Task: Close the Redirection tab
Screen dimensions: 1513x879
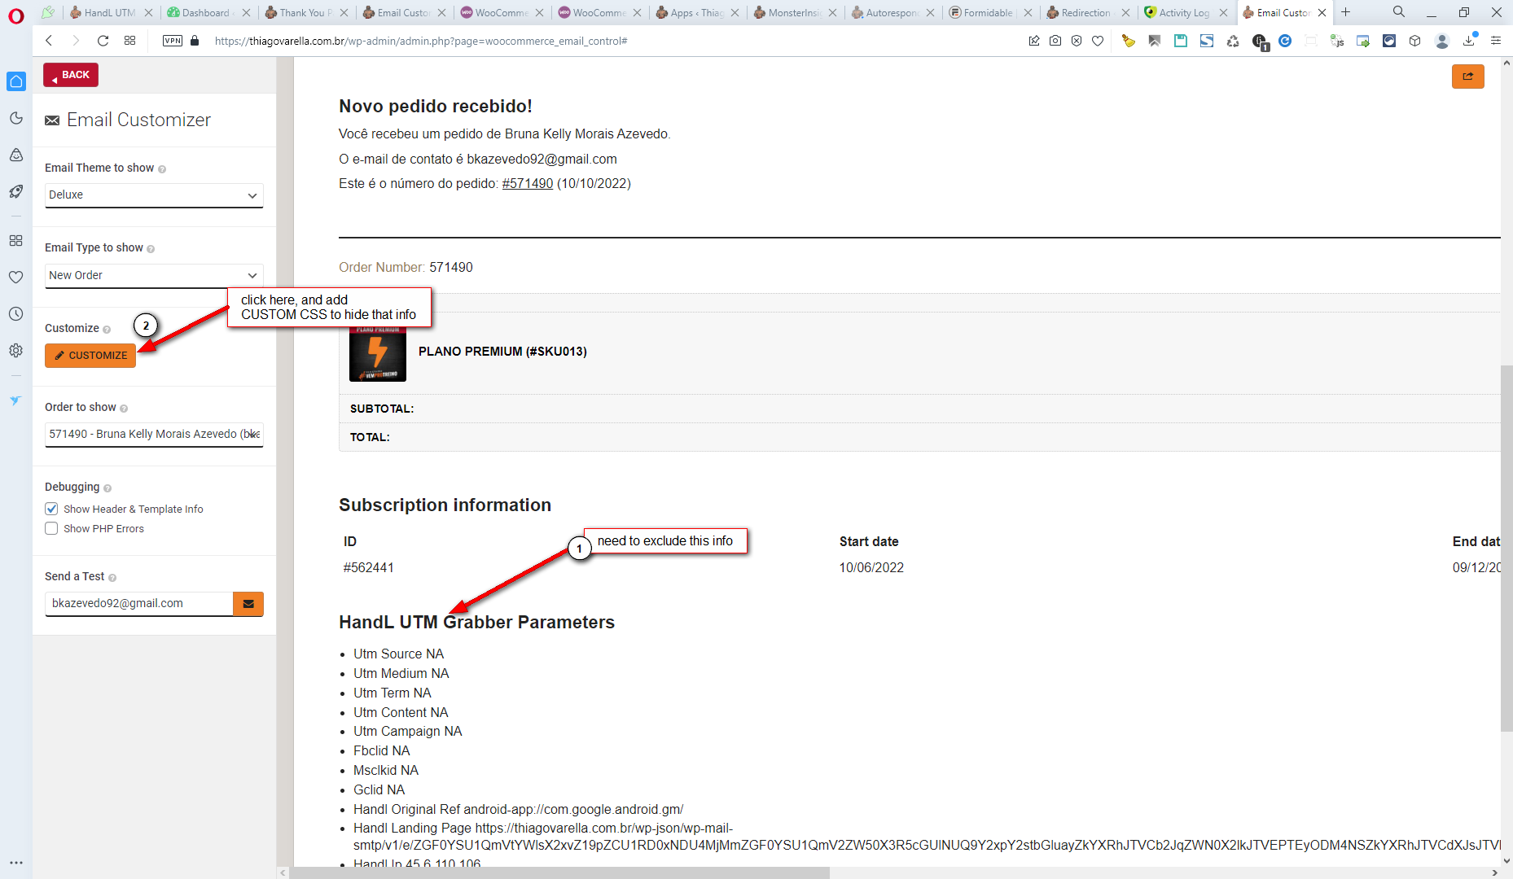Action: point(1125,12)
